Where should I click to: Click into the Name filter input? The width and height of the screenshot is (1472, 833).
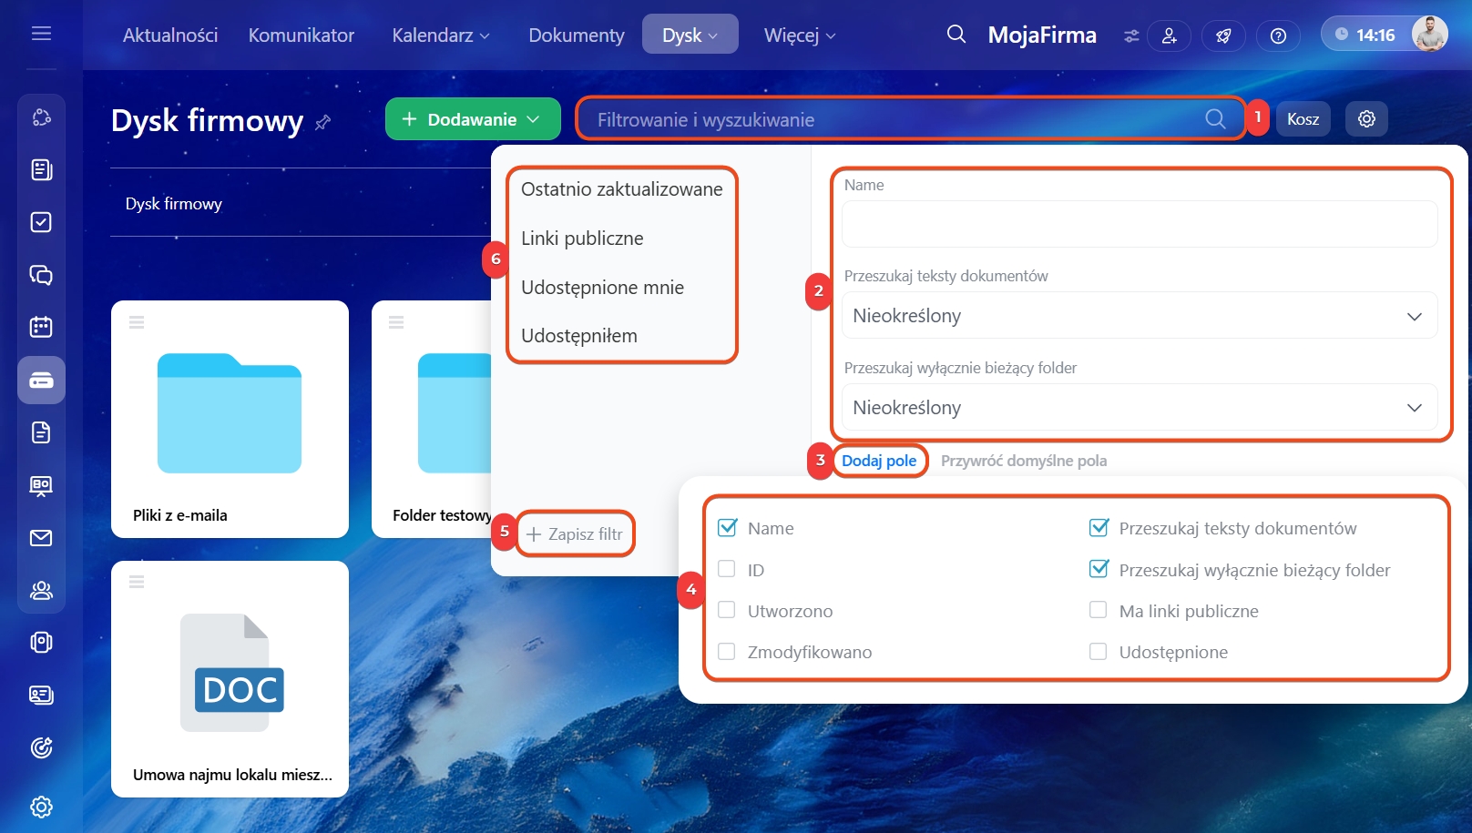[1140, 224]
